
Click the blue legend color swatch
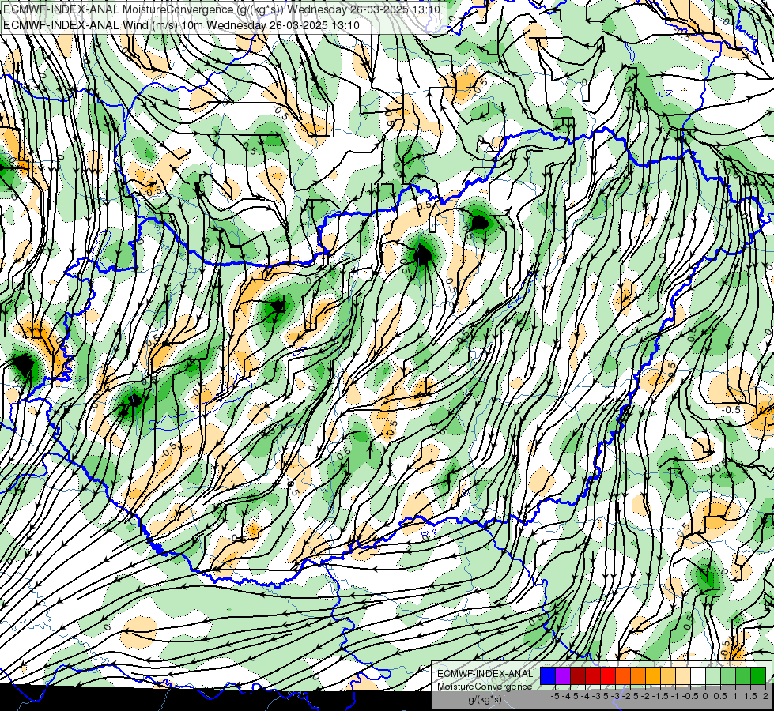pos(548,676)
